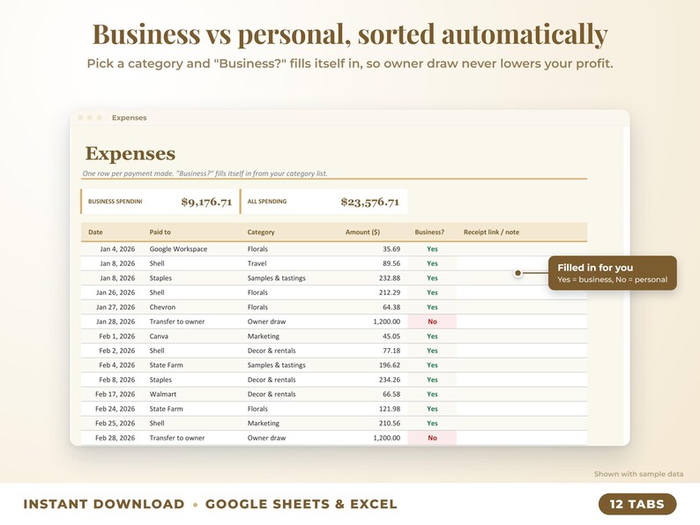Click the amount 89.56 cell

[x=391, y=263]
